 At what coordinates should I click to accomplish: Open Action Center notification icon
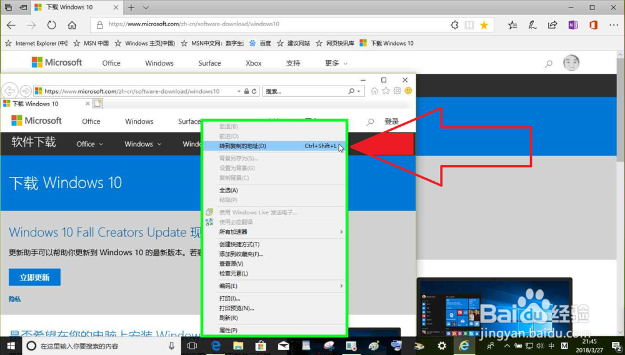pos(616,346)
